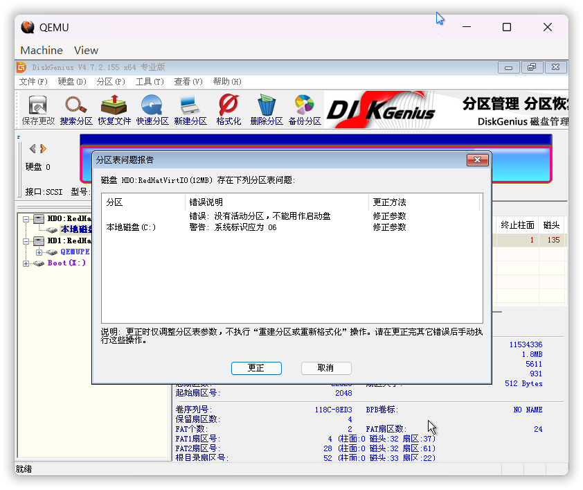This screenshot has height=490, width=583.
Task: Expand the QEMUPE partition node
Action: [39, 252]
